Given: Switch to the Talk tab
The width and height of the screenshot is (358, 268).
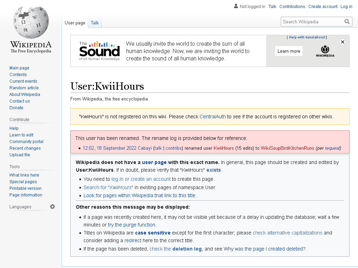Looking at the screenshot, I should coord(95,23).
